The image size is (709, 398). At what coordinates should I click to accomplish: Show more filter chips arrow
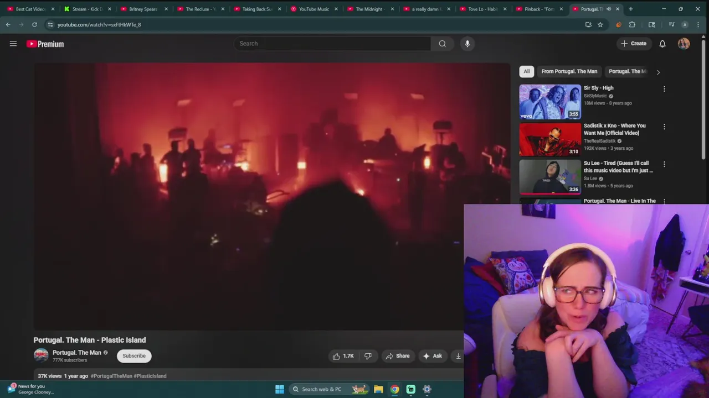coord(658,72)
